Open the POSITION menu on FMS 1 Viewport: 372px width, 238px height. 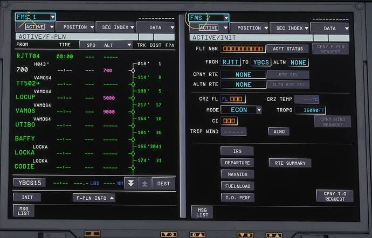tap(75, 27)
